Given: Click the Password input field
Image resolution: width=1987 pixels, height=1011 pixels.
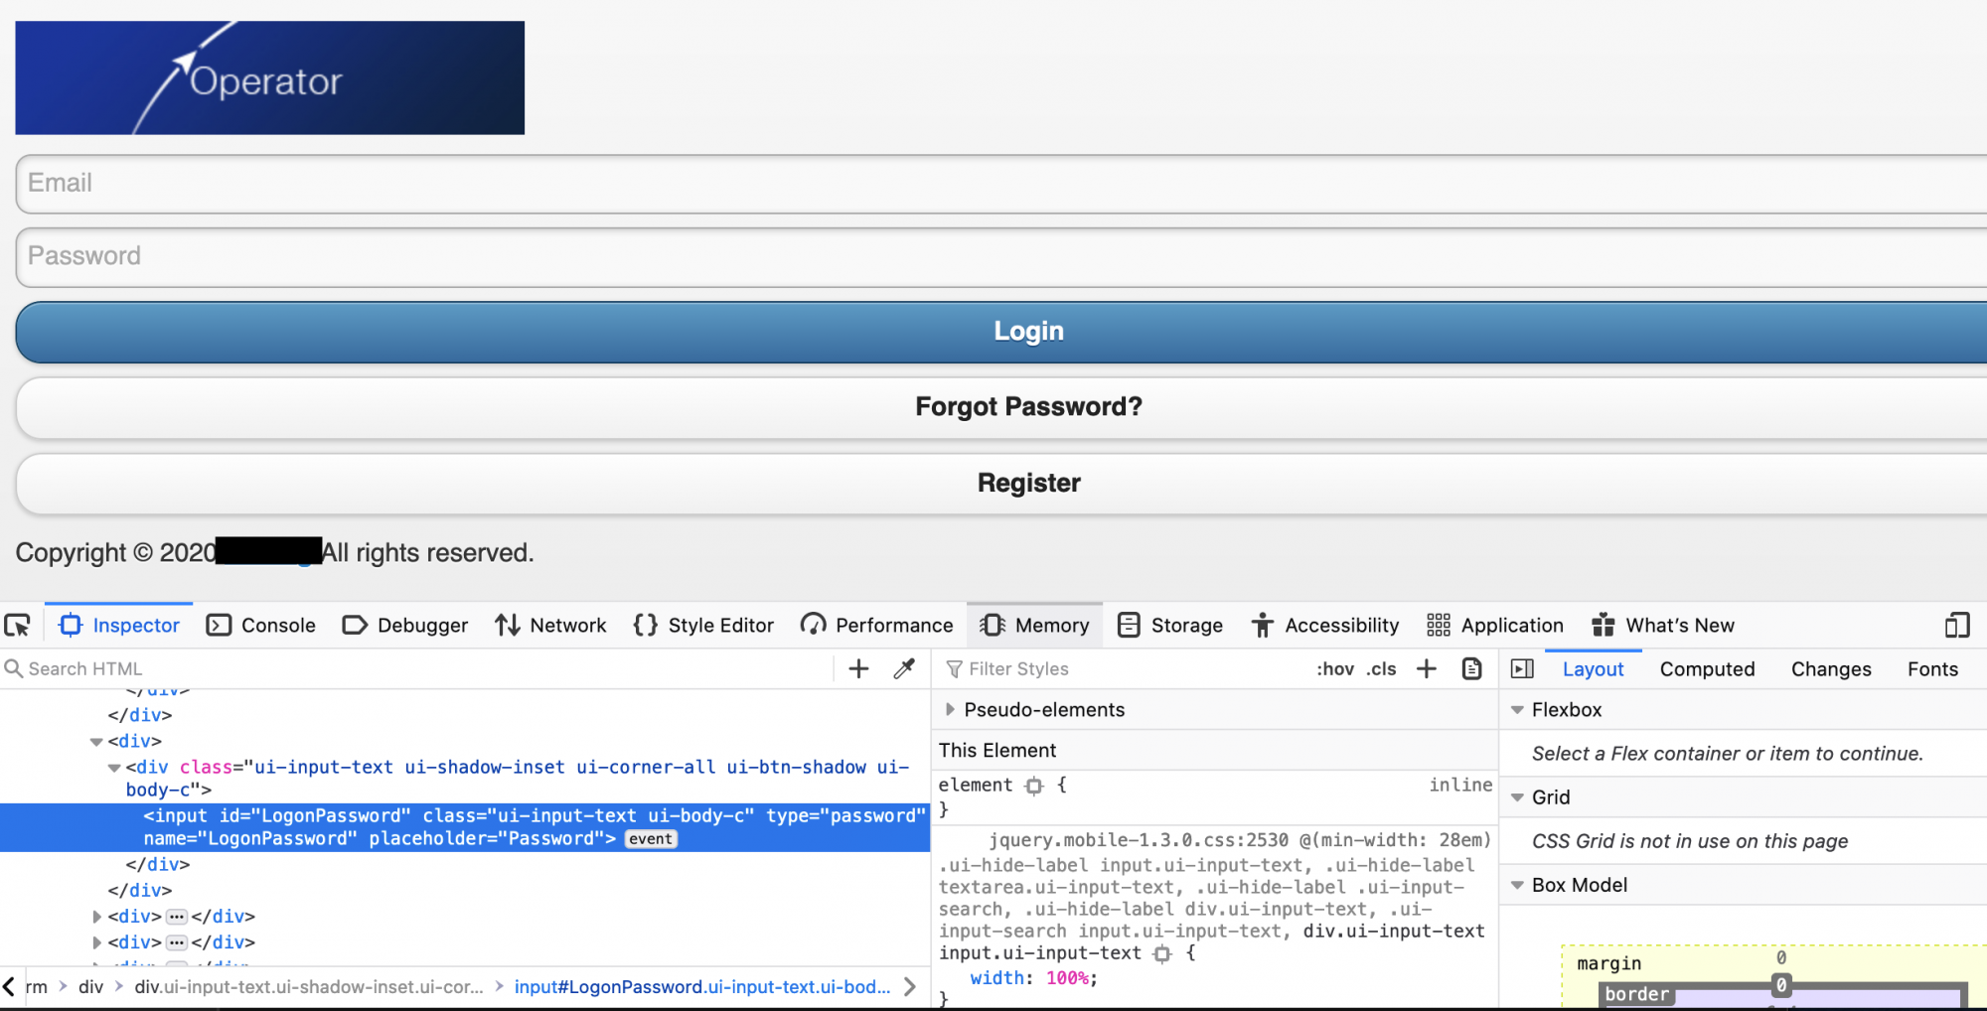Looking at the screenshot, I should coord(1001,257).
